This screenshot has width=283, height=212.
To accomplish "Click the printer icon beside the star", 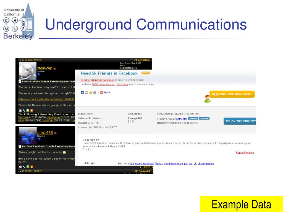I will 95,92.
